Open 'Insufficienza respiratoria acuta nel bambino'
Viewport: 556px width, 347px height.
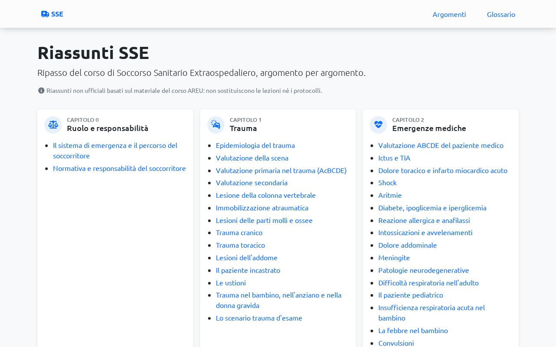point(431,313)
